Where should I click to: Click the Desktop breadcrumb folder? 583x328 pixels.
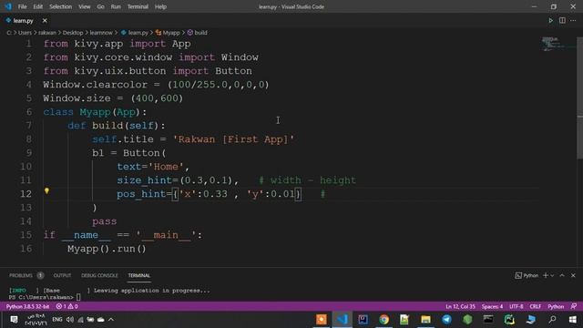coord(73,33)
